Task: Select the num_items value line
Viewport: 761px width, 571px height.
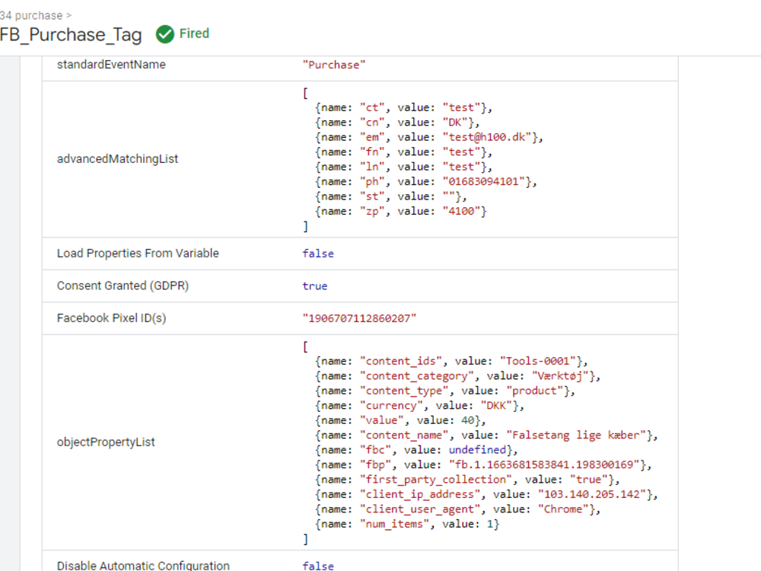Action: tap(407, 525)
